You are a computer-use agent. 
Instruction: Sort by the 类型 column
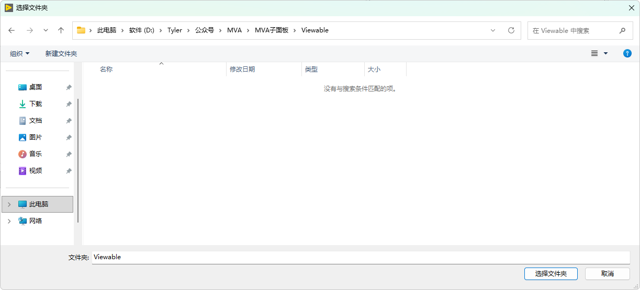(x=333, y=69)
